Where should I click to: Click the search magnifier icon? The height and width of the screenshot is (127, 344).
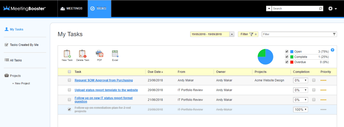point(320,9)
